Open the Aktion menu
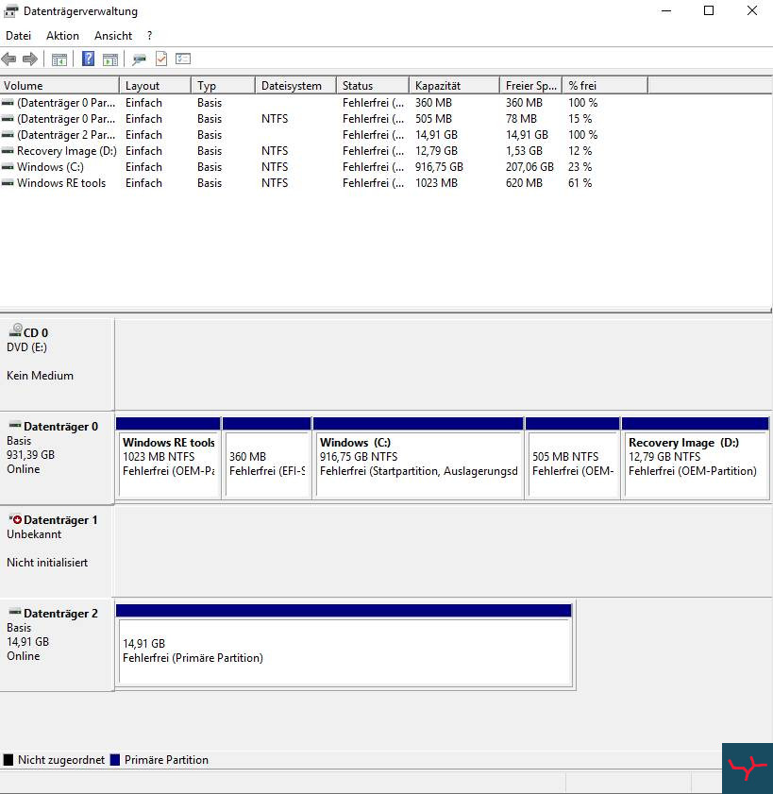This screenshot has height=794, width=773. 62,36
